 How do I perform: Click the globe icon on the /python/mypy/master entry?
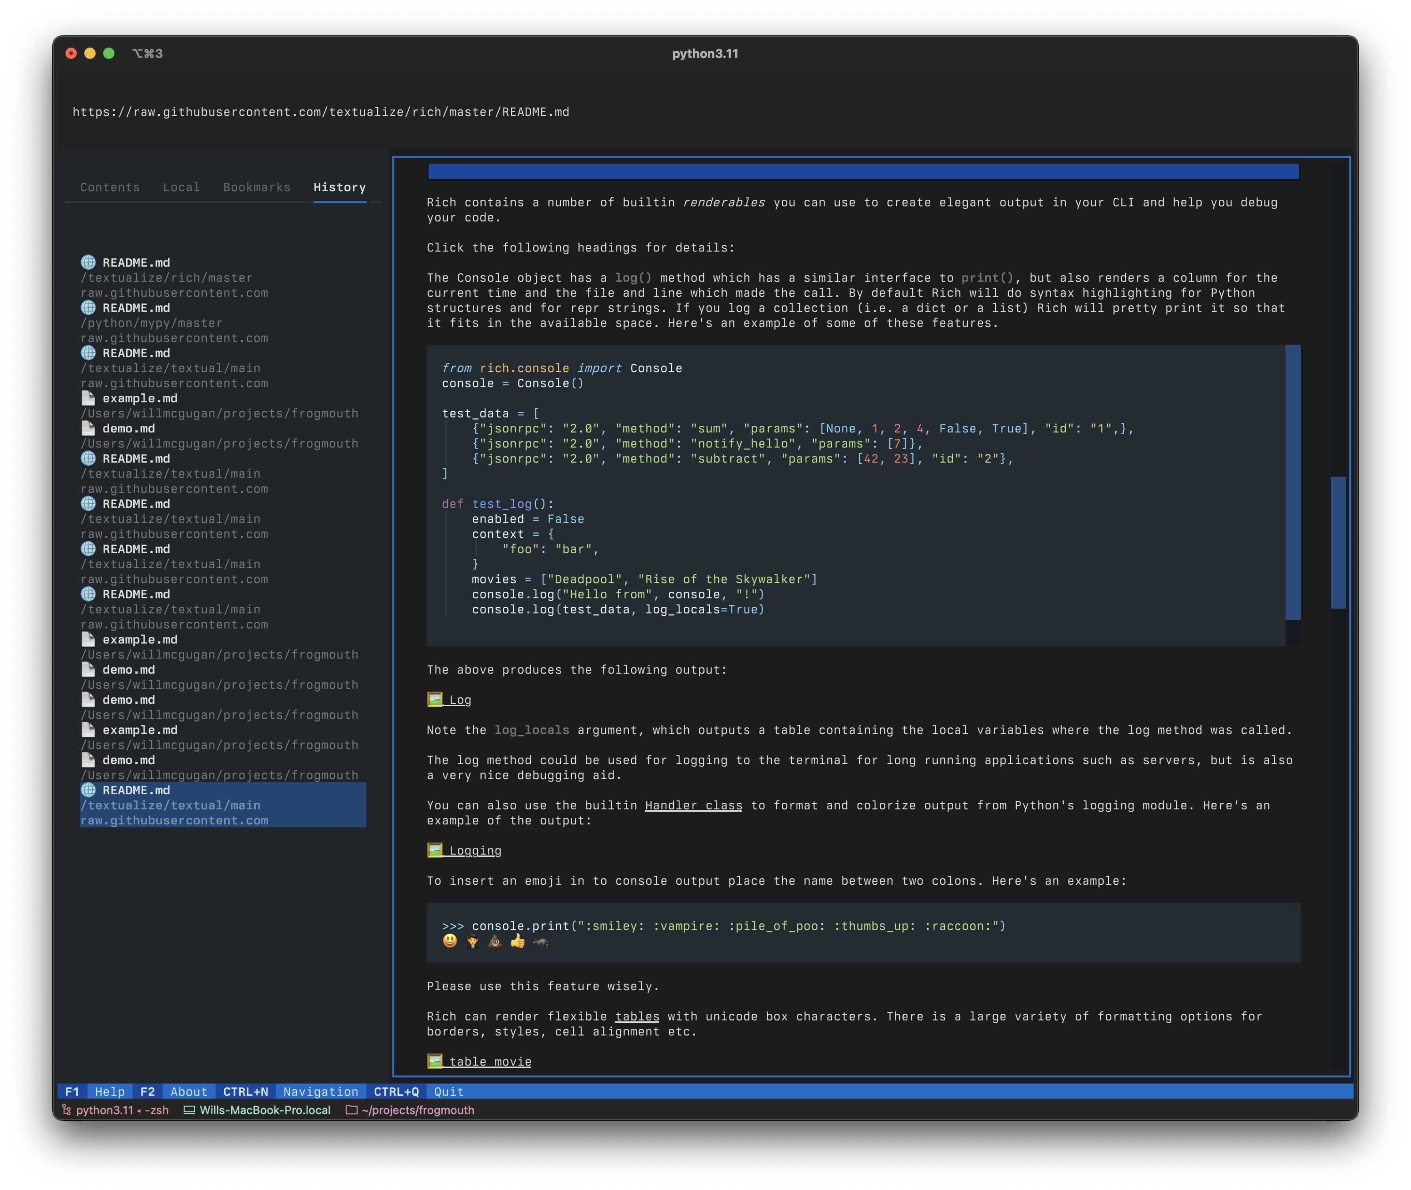point(89,307)
